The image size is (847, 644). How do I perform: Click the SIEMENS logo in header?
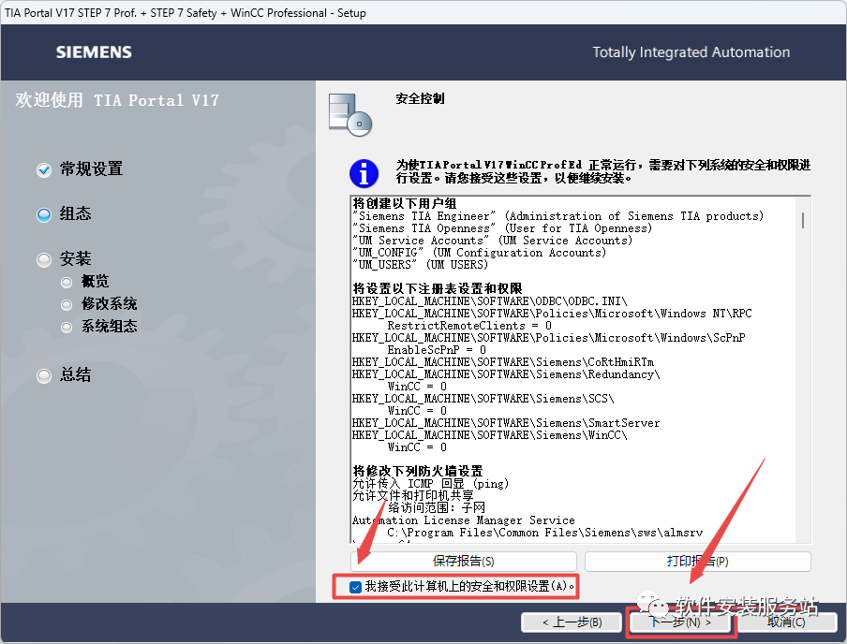[x=94, y=52]
